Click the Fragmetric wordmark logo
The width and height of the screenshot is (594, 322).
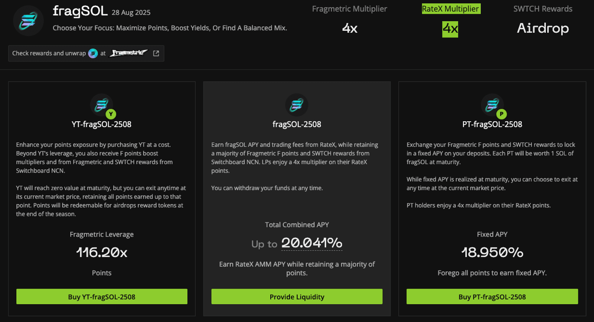[128, 53]
